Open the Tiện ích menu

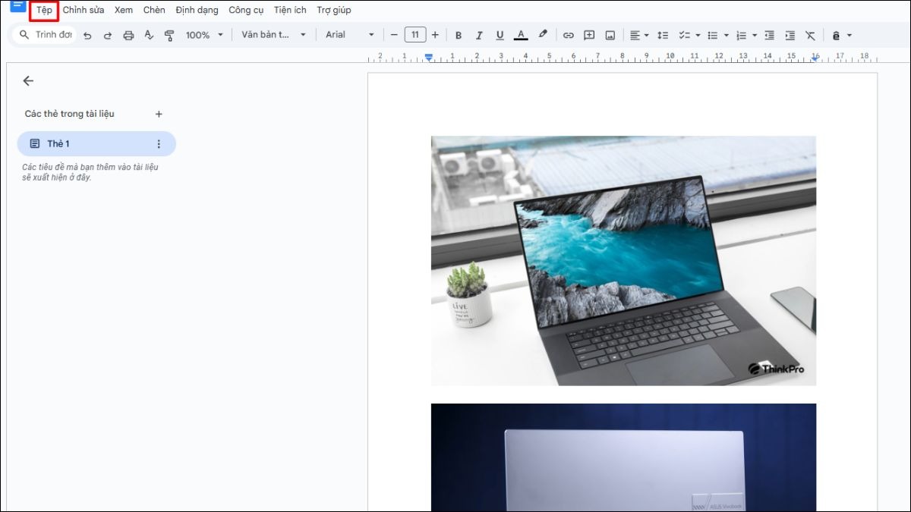(x=290, y=11)
